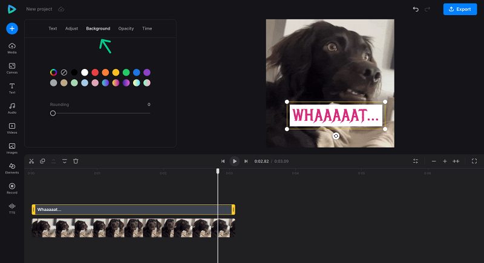484x263 pixels.
Task: Skip to the end of the video
Action: [x=246, y=161]
